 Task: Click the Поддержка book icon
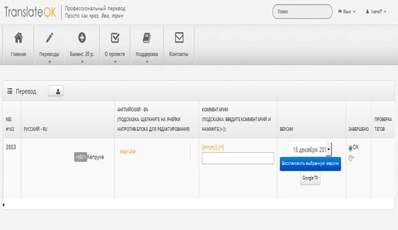pyautogui.click(x=147, y=38)
